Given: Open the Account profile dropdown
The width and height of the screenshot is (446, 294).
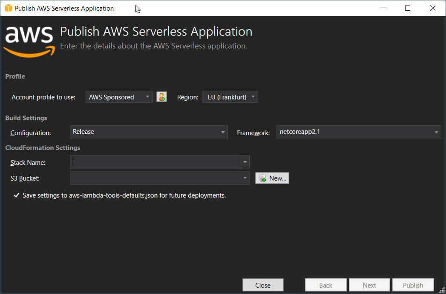Looking at the screenshot, I should click(147, 96).
